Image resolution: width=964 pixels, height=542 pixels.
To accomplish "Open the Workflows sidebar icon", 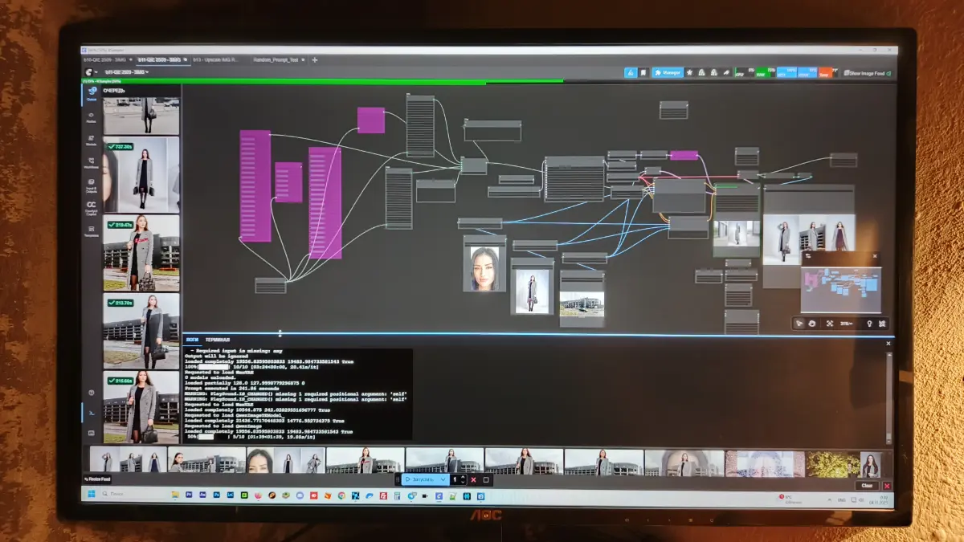I will [x=92, y=162].
